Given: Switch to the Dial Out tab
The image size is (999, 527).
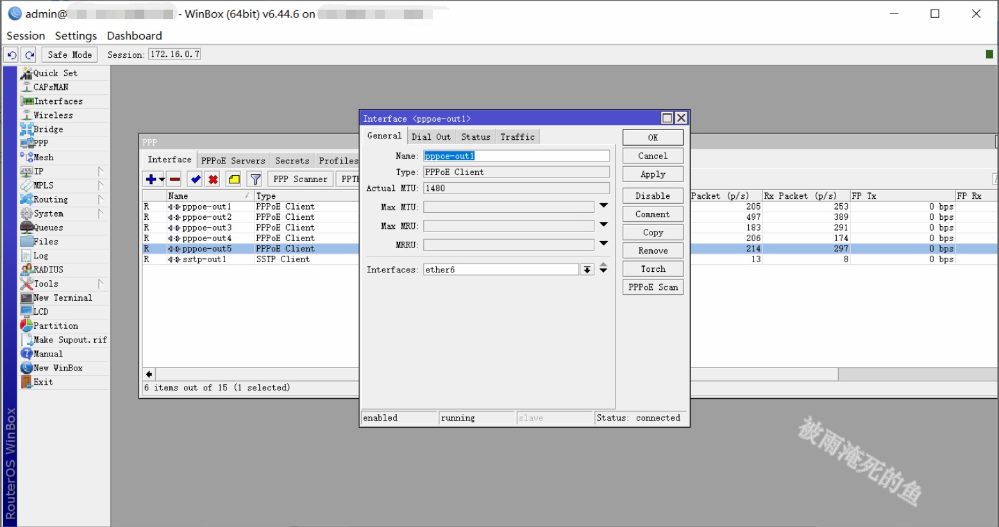Looking at the screenshot, I should 431,137.
